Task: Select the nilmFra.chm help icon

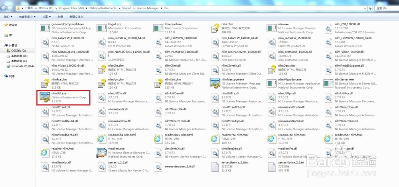Action: [x=45, y=83]
